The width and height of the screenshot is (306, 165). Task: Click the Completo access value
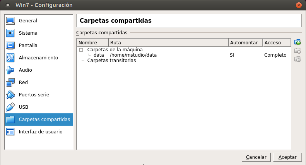tap(275, 55)
